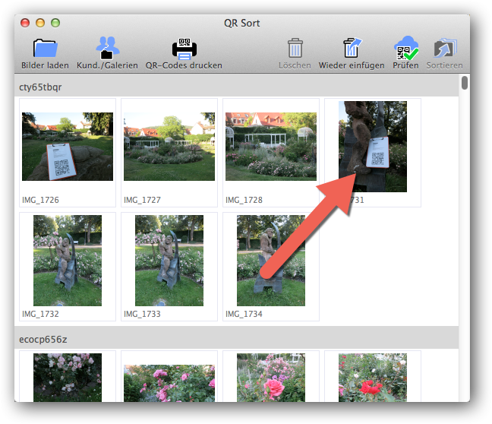The image size is (492, 424).
Task: Click the Sortieren icon
Action: [x=445, y=48]
